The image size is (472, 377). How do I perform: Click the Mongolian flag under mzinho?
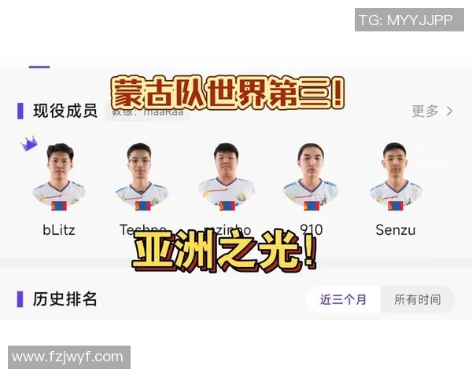coord(227,206)
